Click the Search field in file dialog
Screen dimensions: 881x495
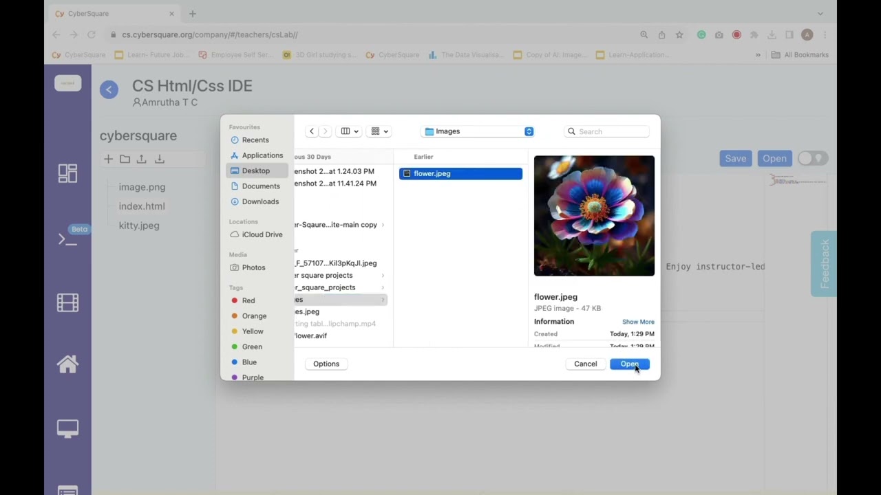pyautogui.click(x=607, y=131)
